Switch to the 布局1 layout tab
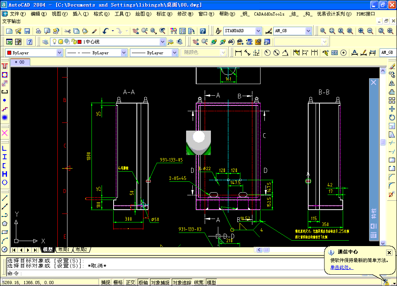The image size is (397, 286). point(64,250)
